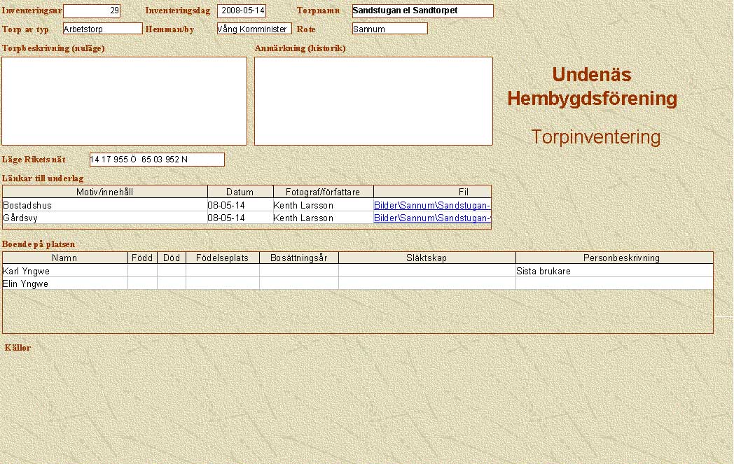Viewport: 734px width, 464px height.
Task: Click the Personbeskrivning column header
Action: pos(614,258)
